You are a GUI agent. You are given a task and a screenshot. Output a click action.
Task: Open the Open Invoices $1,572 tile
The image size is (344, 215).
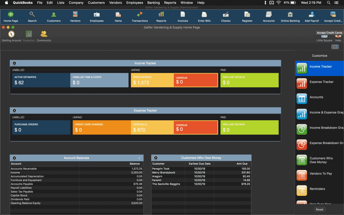(x=152, y=80)
